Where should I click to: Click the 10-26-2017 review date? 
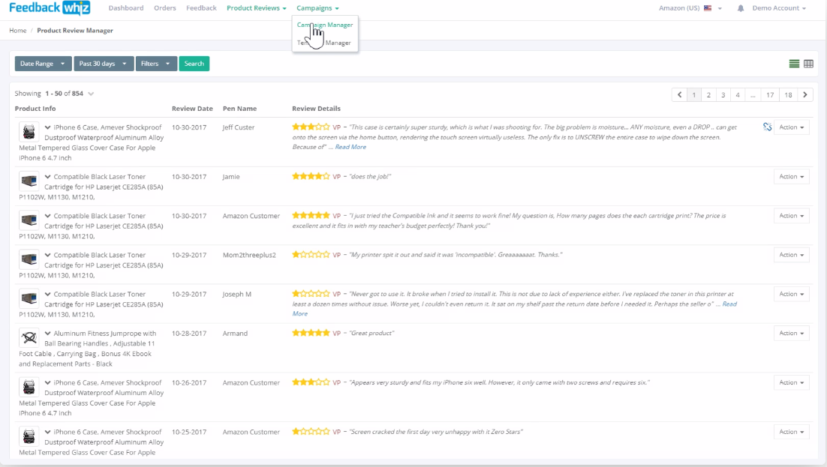pyautogui.click(x=189, y=383)
